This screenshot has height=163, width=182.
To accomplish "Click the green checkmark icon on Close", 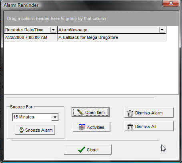I will [82, 149].
